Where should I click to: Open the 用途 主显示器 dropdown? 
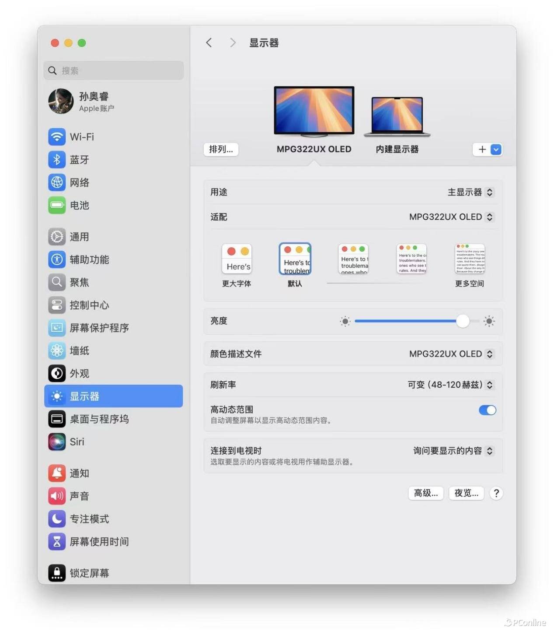(x=471, y=192)
